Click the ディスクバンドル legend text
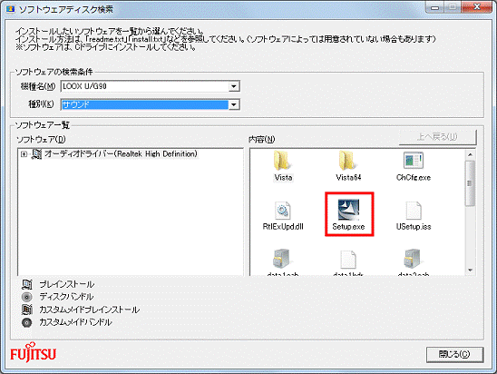Image resolution: width=497 pixels, height=374 pixels. [66, 297]
